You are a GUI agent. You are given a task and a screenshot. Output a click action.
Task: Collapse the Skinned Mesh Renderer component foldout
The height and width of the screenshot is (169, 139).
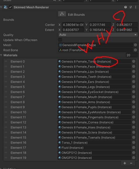(x=1, y=7)
